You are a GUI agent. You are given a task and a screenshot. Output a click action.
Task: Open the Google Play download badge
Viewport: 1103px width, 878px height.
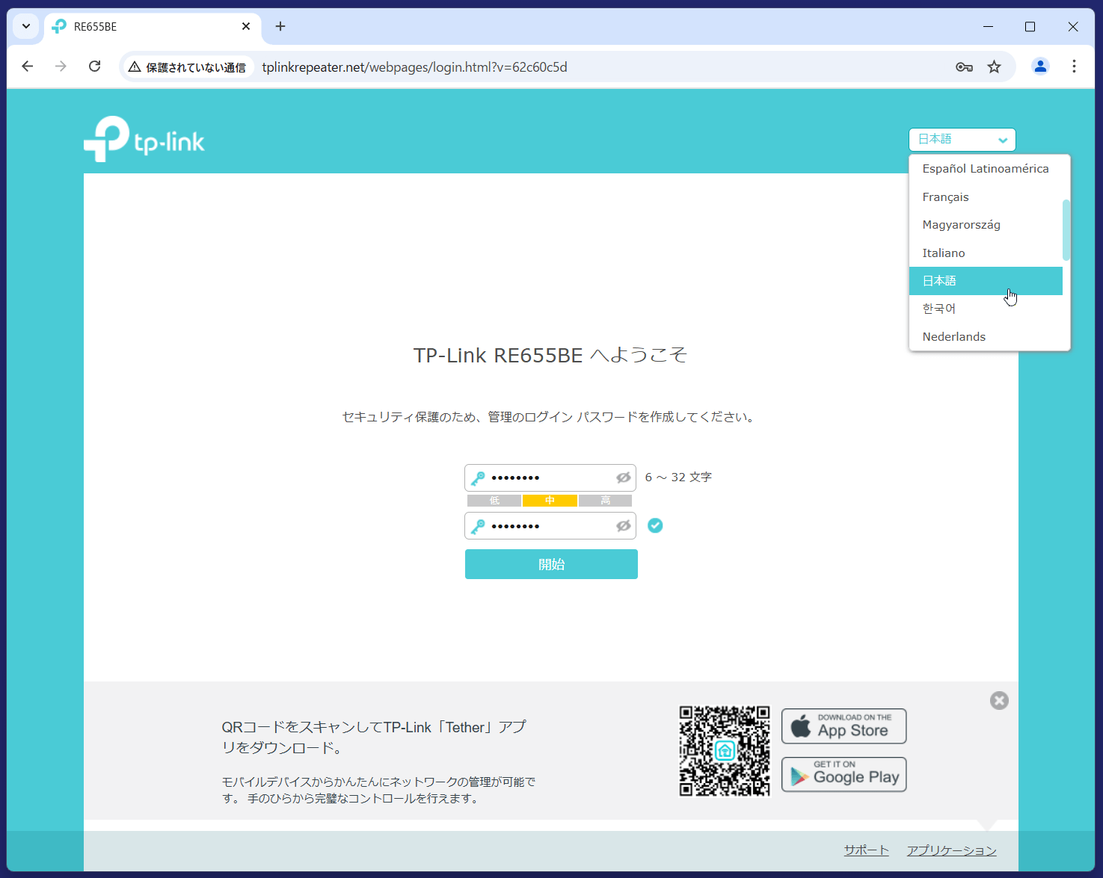tap(844, 774)
